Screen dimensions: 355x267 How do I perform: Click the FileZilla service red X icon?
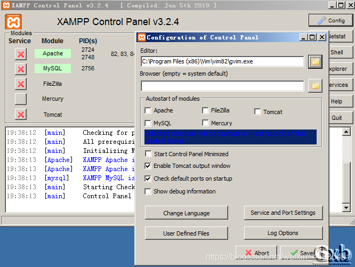[21, 84]
